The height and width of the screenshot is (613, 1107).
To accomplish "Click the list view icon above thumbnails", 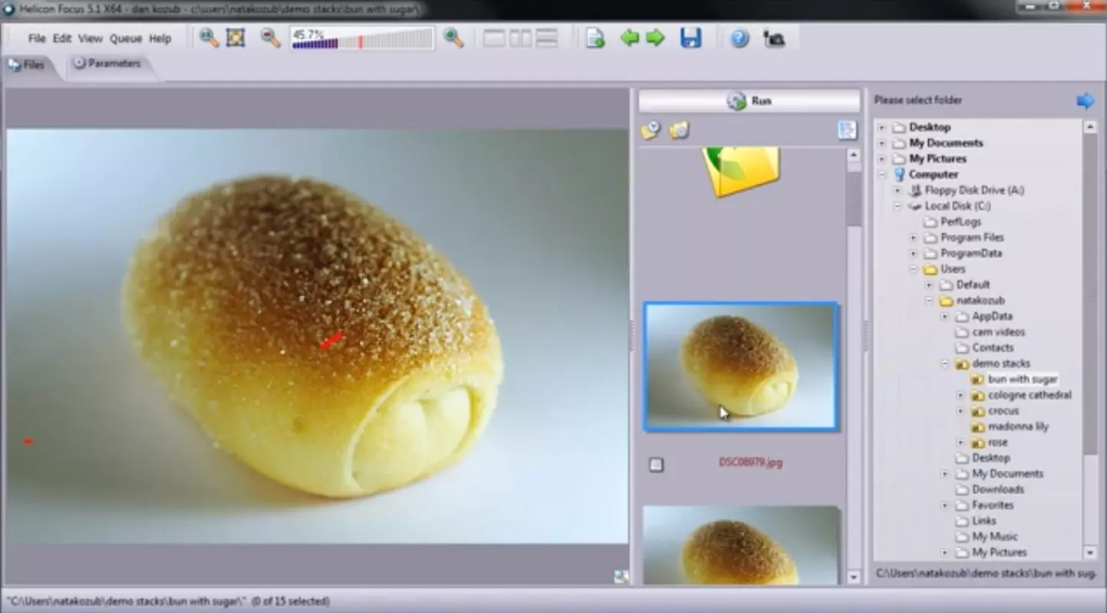I will click(x=847, y=130).
